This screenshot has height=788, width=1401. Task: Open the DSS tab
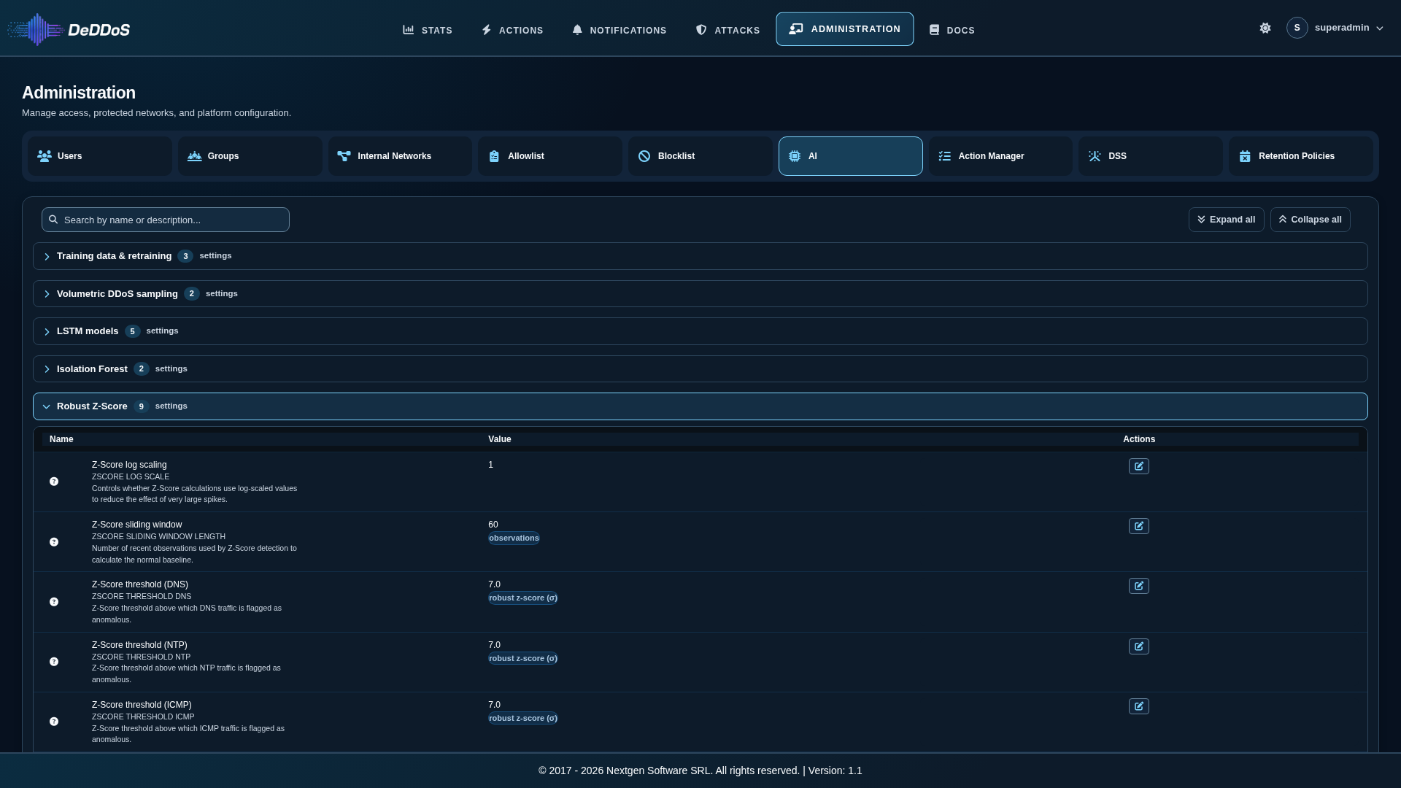point(1151,156)
